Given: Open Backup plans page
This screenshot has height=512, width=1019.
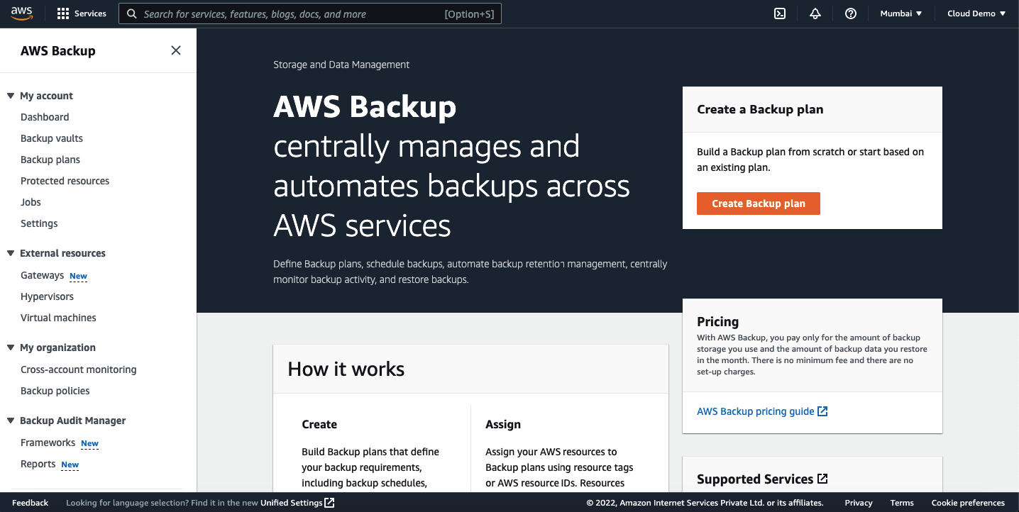Looking at the screenshot, I should pos(50,160).
